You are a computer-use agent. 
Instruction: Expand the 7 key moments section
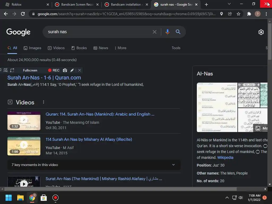(x=94, y=165)
